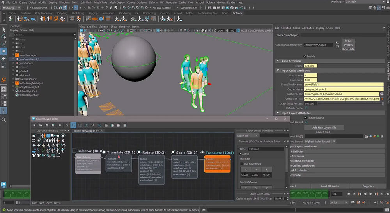Click the Lasso select tool in the left toolbox
The height and width of the screenshot is (213, 390).
click(x=4, y=37)
